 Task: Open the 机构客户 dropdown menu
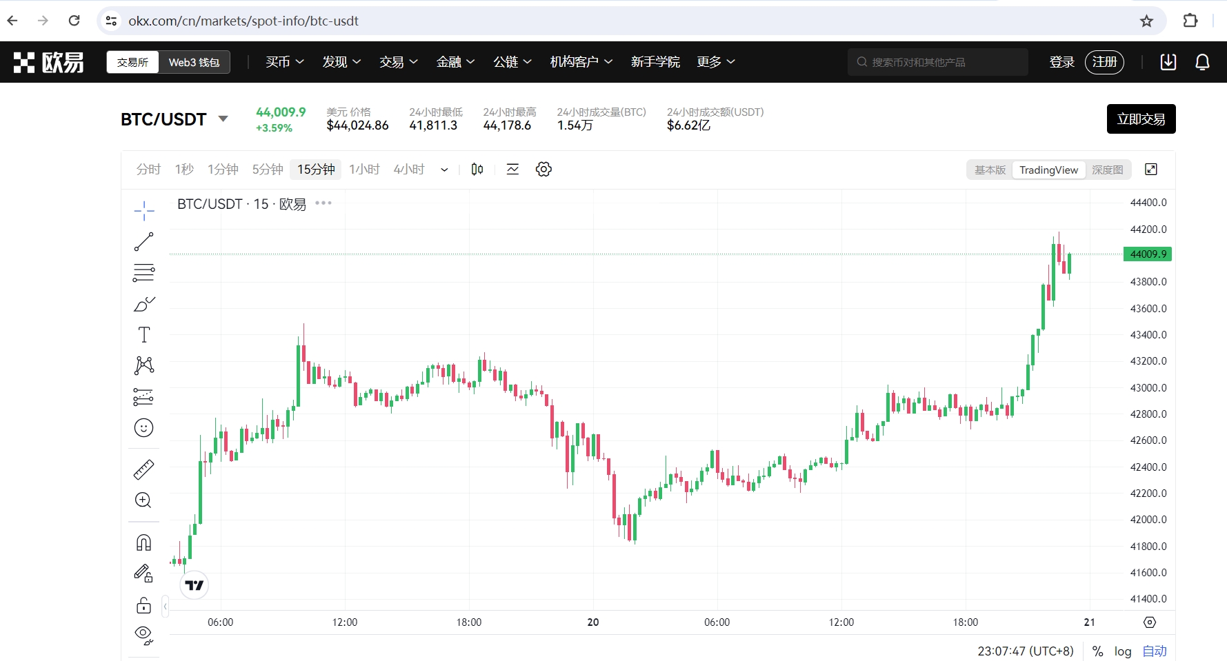click(581, 62)
